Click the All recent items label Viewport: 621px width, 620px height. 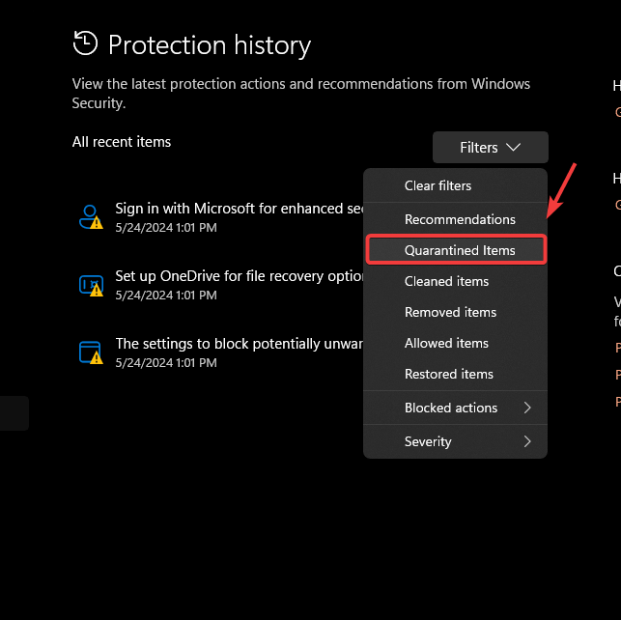pyautogui.click(x=122, y=142)
